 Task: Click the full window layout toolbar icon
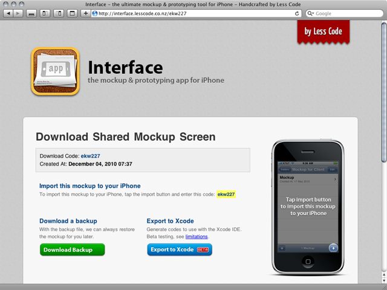72,13
